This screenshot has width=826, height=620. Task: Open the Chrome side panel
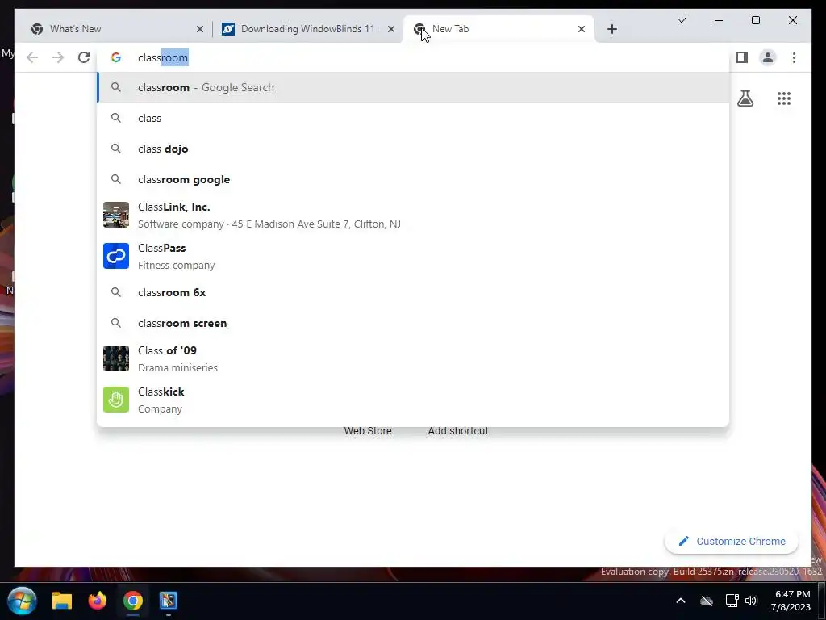coord(742,57)
